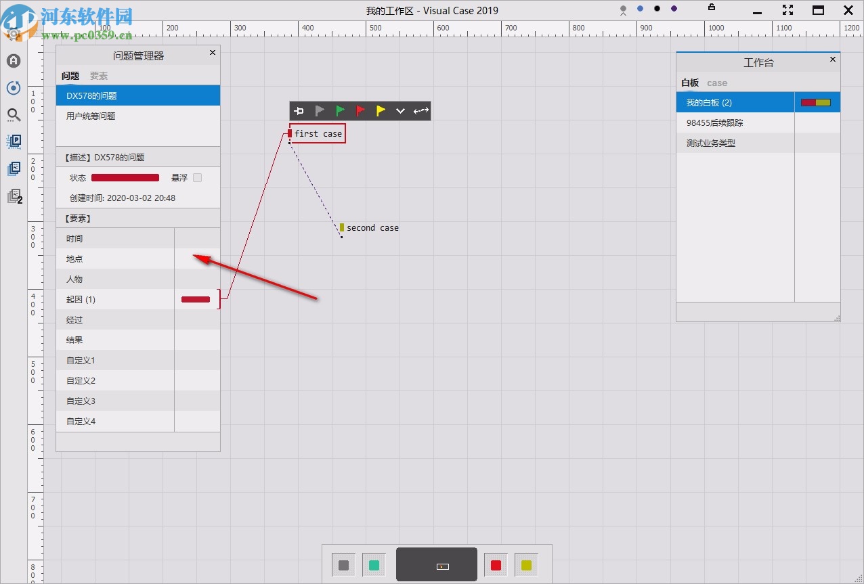The height and width of the screenshot is (584, 864).
Task: Select the black dot in title bar
Action: pos(657,9)
